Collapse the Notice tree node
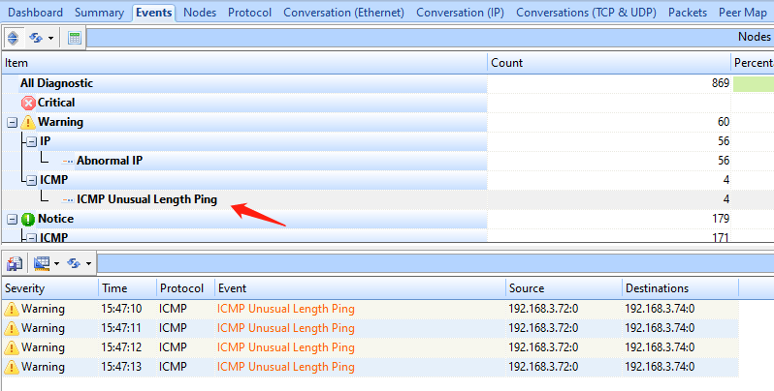 pyautogui.click(x=12, y=219)
